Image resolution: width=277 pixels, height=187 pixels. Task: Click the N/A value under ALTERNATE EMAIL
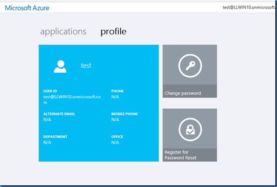[x=47, y=120]
